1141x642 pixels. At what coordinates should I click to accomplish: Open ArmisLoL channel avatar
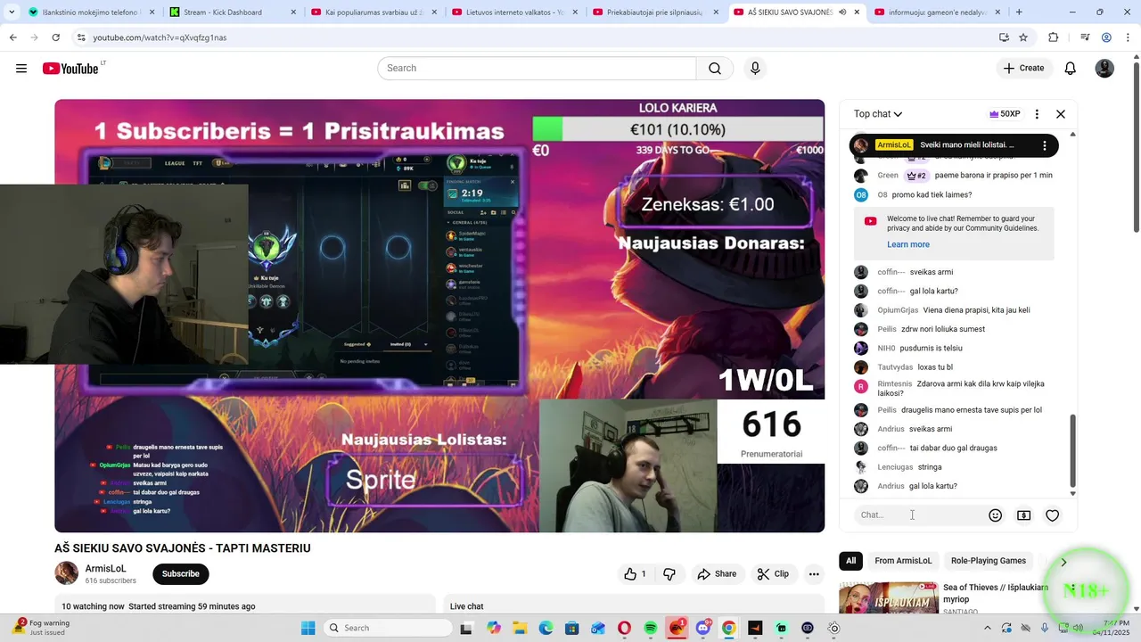point(67,573)
